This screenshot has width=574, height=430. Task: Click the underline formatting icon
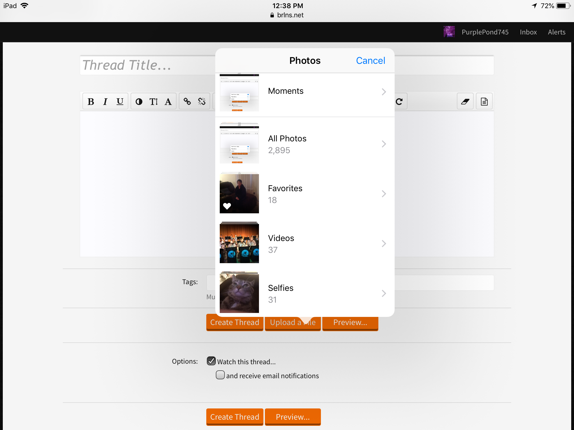[120, 101]
